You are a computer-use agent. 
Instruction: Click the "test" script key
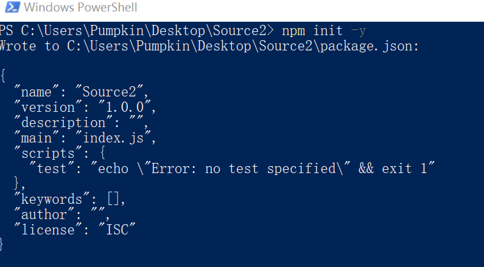[51, 169]
